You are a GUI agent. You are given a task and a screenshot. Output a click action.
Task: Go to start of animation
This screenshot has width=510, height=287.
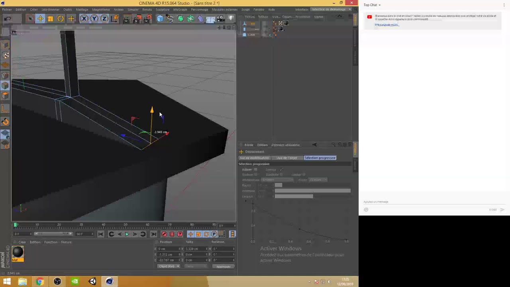click(x=101, y=234)
